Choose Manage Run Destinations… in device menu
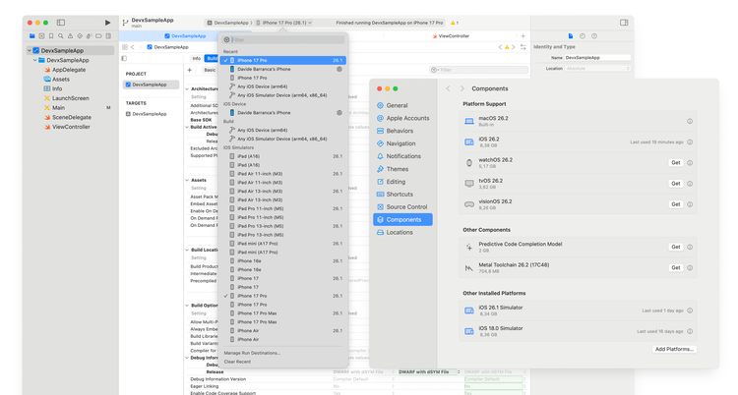 tap(252, 353)
